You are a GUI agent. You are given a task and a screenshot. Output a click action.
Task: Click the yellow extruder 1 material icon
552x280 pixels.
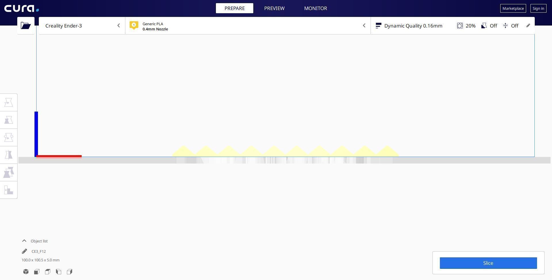(134, 25)
